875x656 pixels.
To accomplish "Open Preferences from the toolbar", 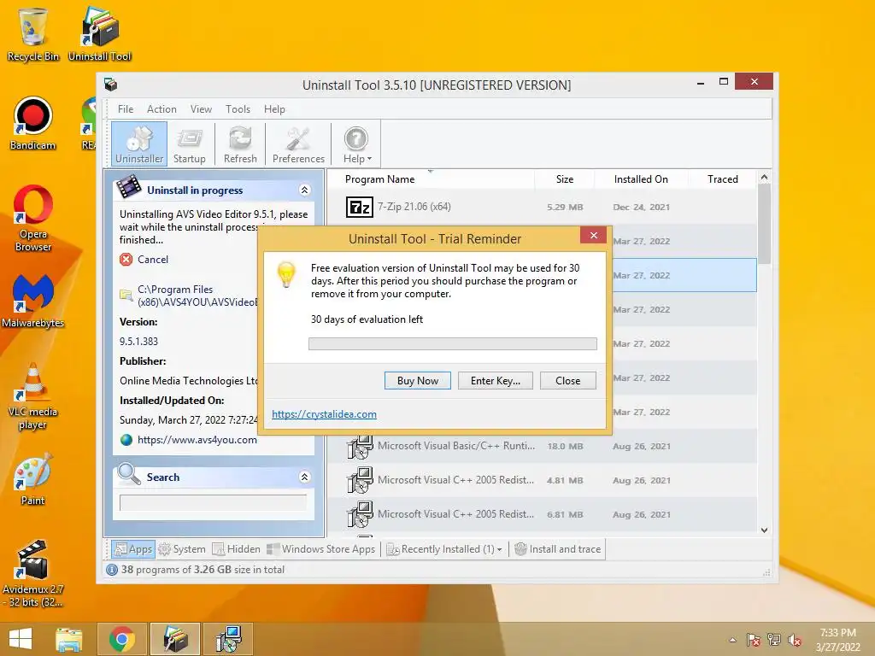I will (x=298, y=144).
